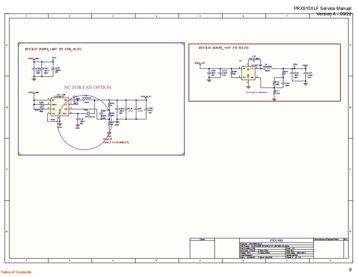Click the USB_16.2V output power symbol
This screenshot has height=277, width=358.
[145, 97]
